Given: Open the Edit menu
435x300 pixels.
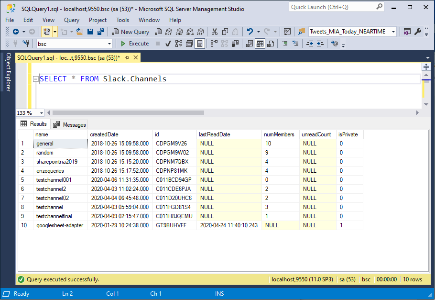Looking at the screenshot, I should (28, 20).
